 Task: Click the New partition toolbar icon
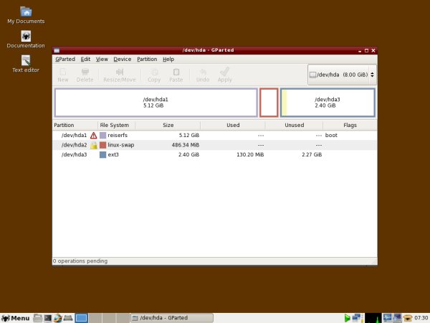click(x=63, y=75)
